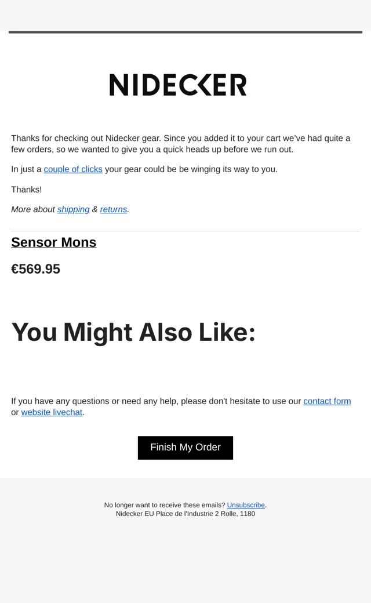Click the Nidecker EU address line
The height and width of the screenshot is (603, 371).
(185, 514)
